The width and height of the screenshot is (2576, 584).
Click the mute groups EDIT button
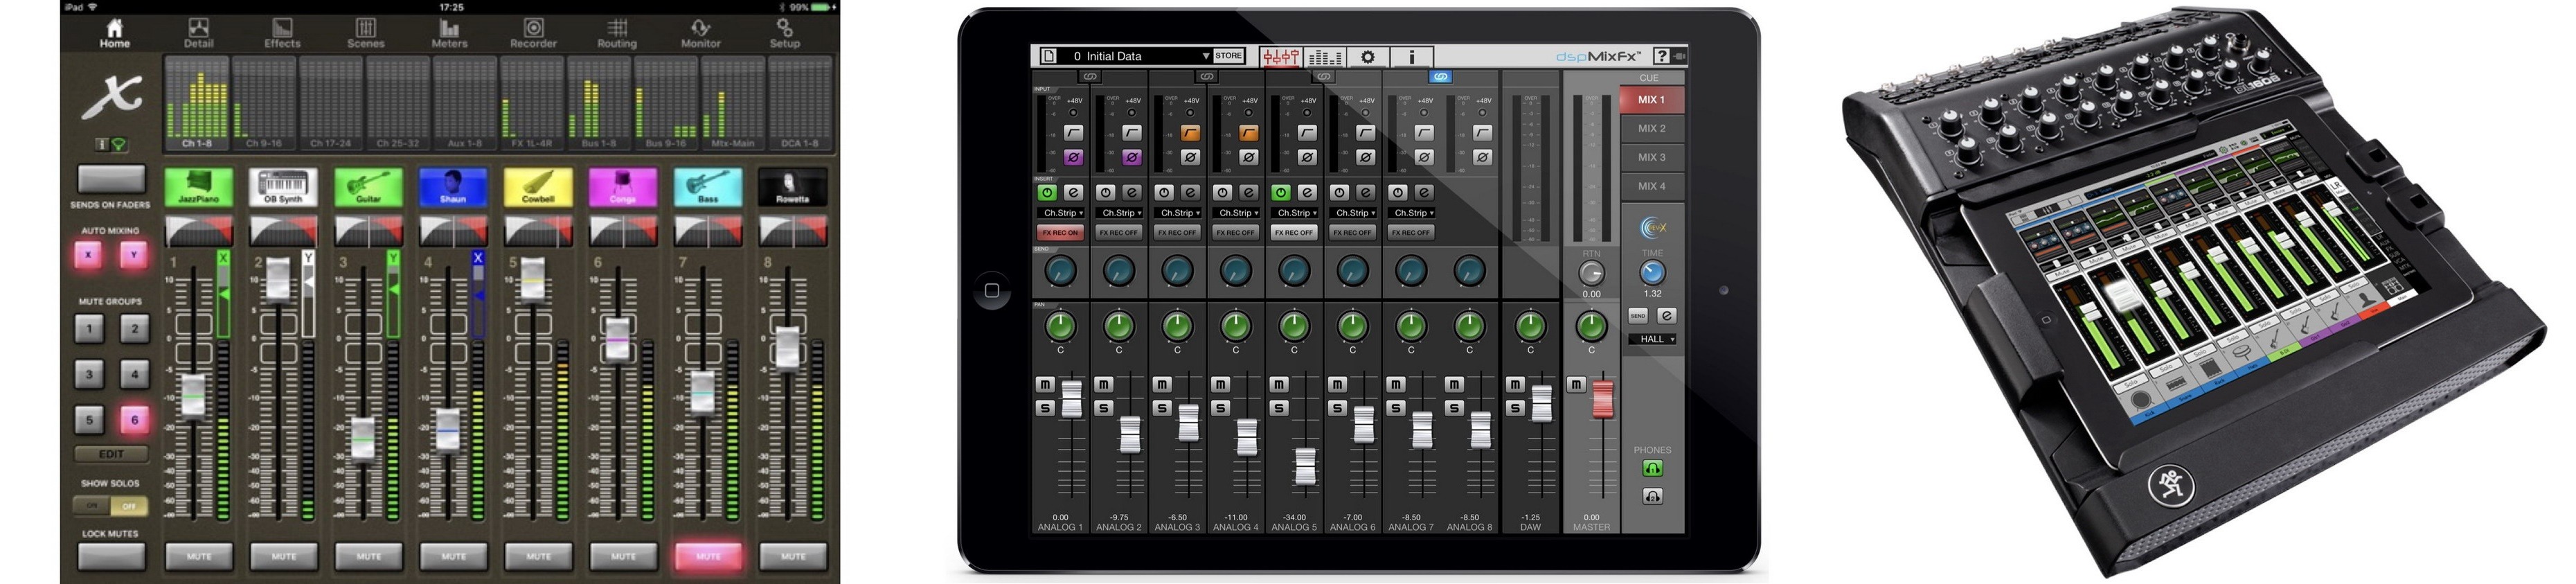pos(111,454)
